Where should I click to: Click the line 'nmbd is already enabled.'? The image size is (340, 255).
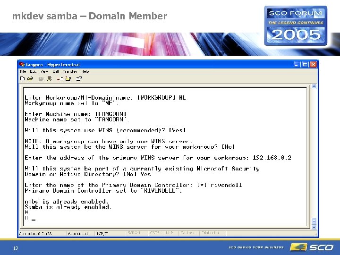66,202
